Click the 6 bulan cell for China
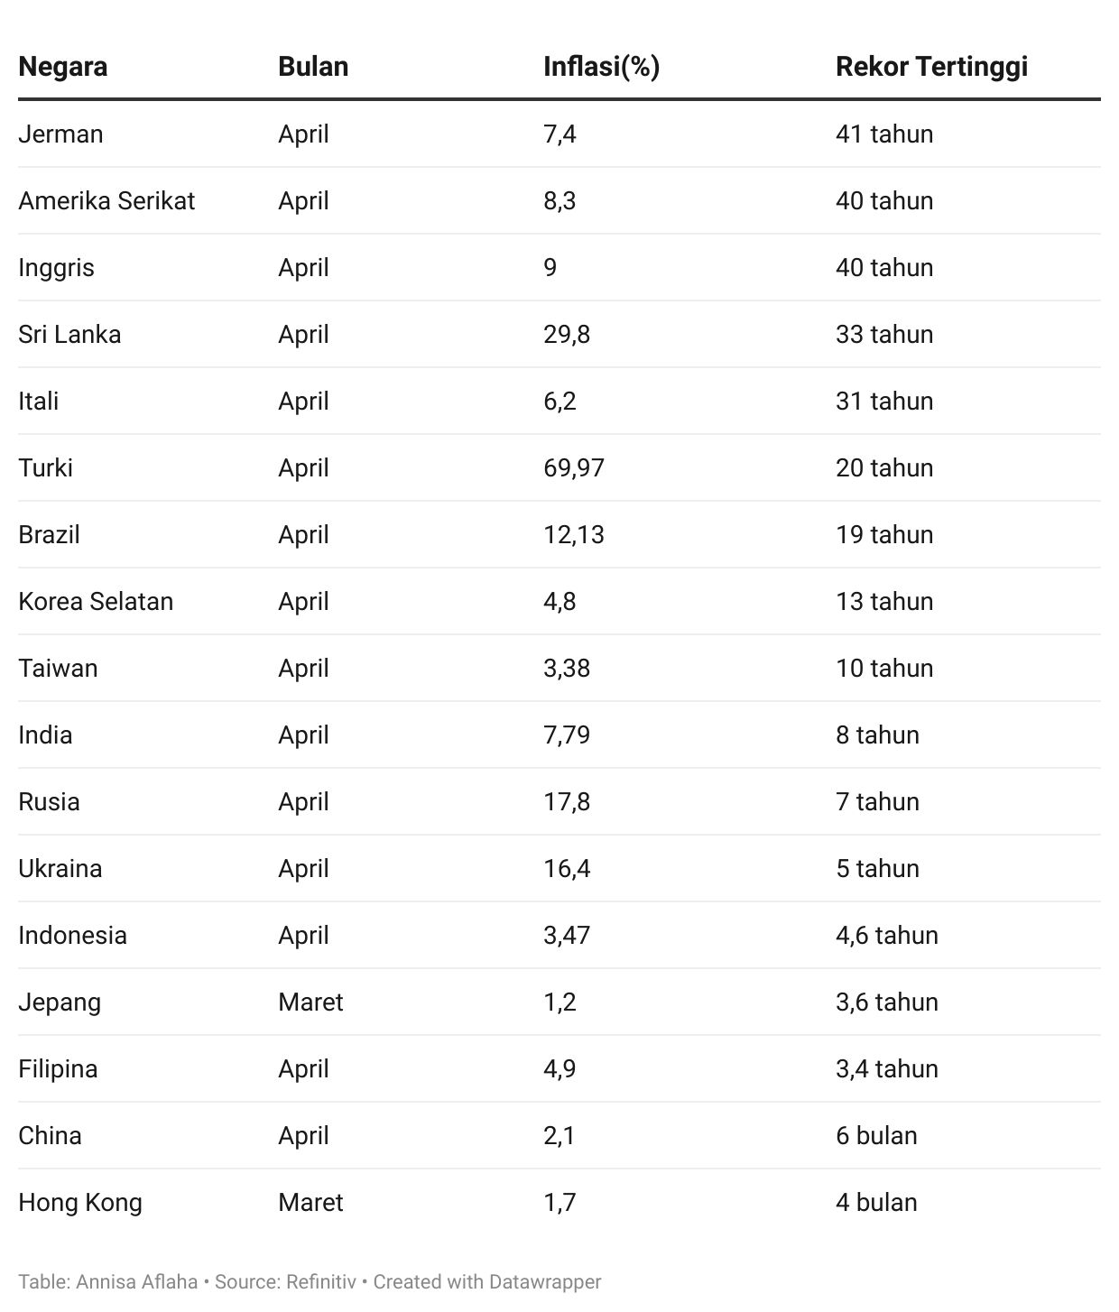 (876, 1135)
